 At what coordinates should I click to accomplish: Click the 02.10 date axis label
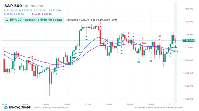[172, 104]
